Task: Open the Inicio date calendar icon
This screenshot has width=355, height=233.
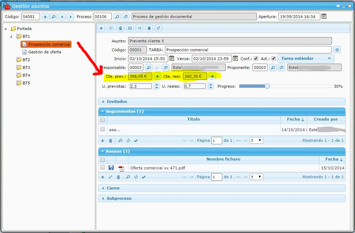Action: coord(172,58)
